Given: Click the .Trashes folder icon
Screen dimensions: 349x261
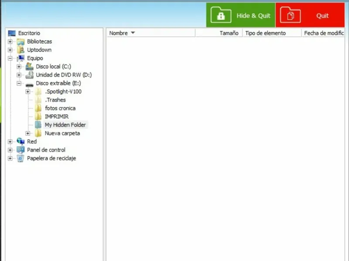Looking at the screenshot, I should coord(38,100).
